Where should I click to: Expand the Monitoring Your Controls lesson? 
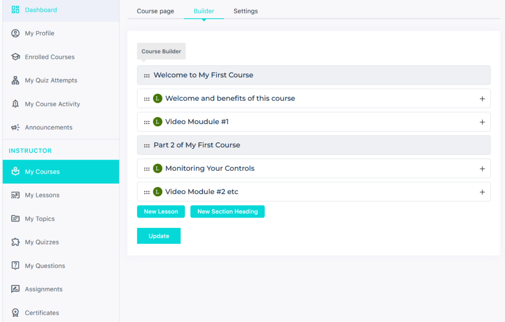(x=482, y=168)
